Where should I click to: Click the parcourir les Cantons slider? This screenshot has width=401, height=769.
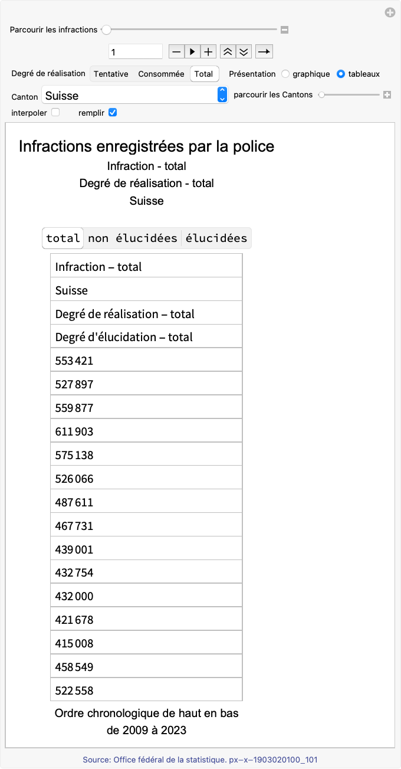(349, 94)
